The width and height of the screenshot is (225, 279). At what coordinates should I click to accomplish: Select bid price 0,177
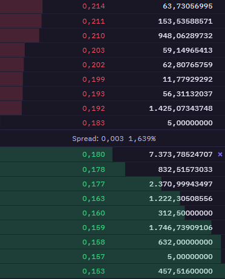click(94, 184)
